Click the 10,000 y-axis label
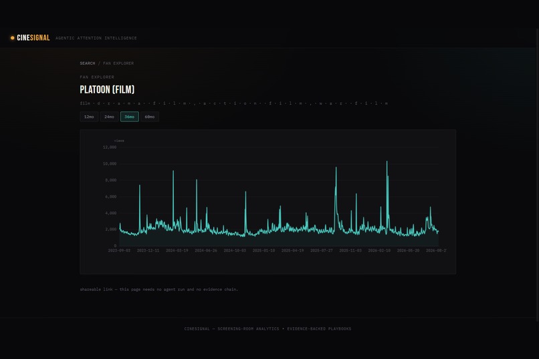Image resolution: width=539 pixels, height=359 pixels. point(110,163)
